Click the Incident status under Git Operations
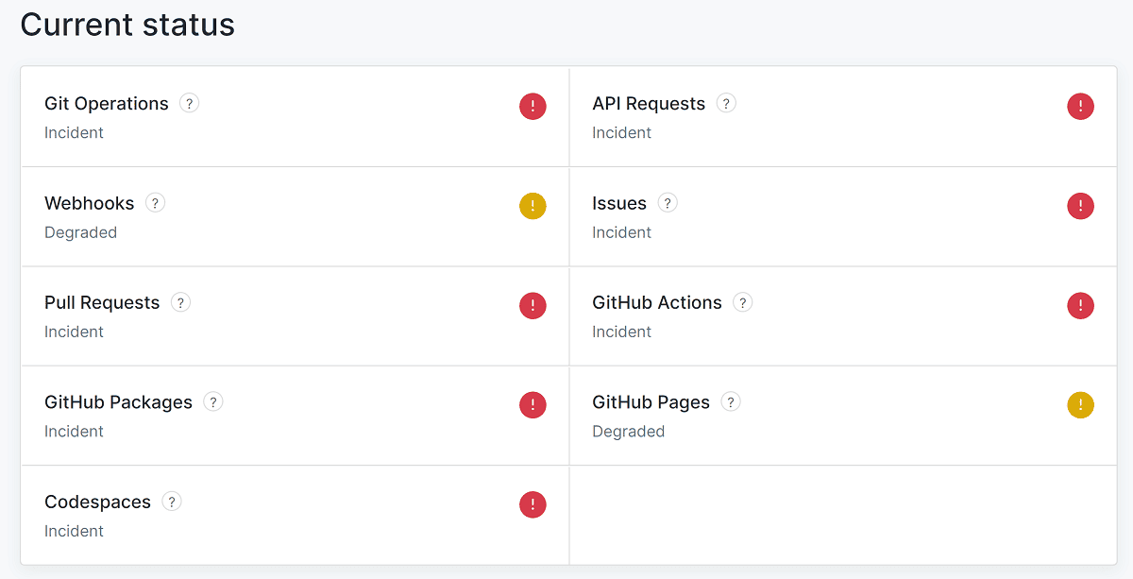 [74, 132]
